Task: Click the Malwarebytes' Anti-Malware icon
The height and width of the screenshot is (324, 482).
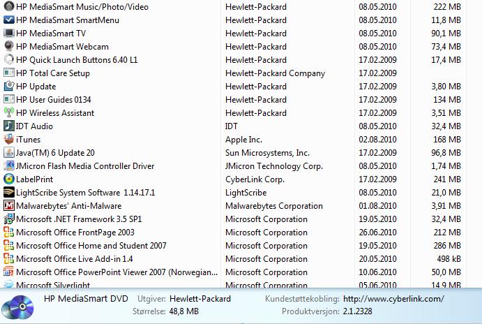Action: 9,205
